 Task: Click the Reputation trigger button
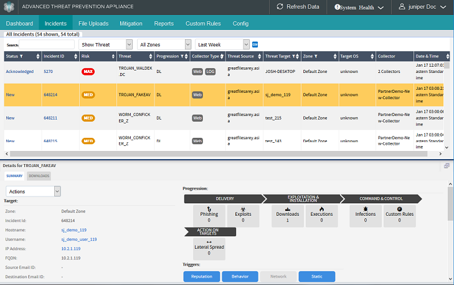pyautogui.click(x=201, y=276)
